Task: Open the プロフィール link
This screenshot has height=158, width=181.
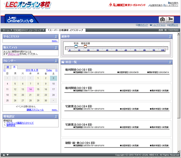Action: 13,54
